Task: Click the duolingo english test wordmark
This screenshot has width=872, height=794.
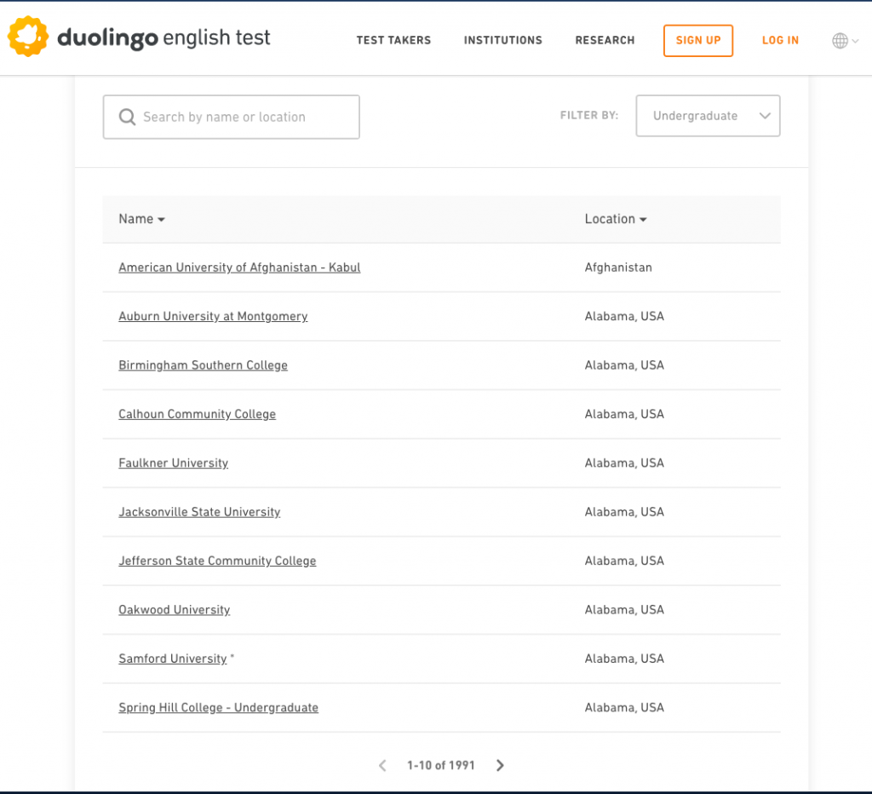Action: (163, 37)
